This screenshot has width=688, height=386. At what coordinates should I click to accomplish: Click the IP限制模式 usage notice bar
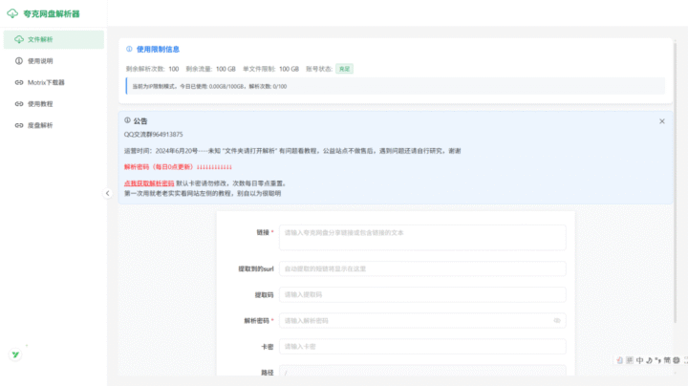(396, 86)
